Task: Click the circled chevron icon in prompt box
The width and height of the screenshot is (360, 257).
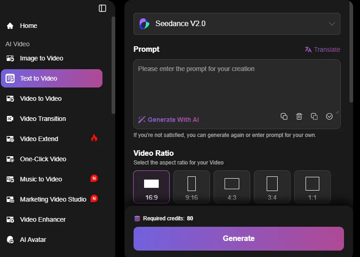Action: [329, 116]
